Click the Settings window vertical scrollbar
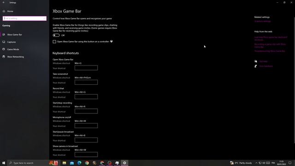The height and width of the screenshot is (166, 295). [294, 80]
